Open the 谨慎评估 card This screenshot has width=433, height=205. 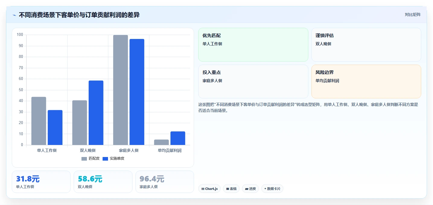366,45
